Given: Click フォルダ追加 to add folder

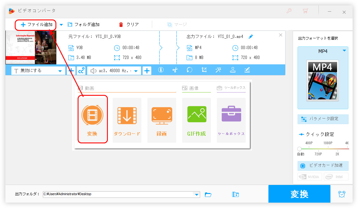Looking at the screenshot, I should (x=84, y=25).
